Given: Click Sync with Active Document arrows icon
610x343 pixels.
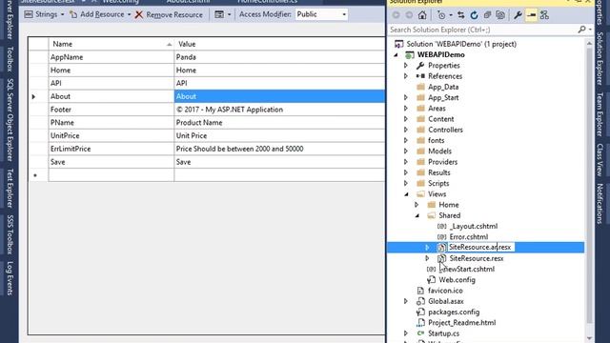Looking at the screenshot, I should pos(461,15).
